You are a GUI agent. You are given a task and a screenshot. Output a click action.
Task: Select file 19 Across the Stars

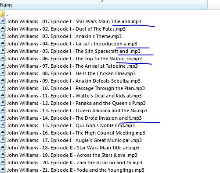[x=72, y=155]
